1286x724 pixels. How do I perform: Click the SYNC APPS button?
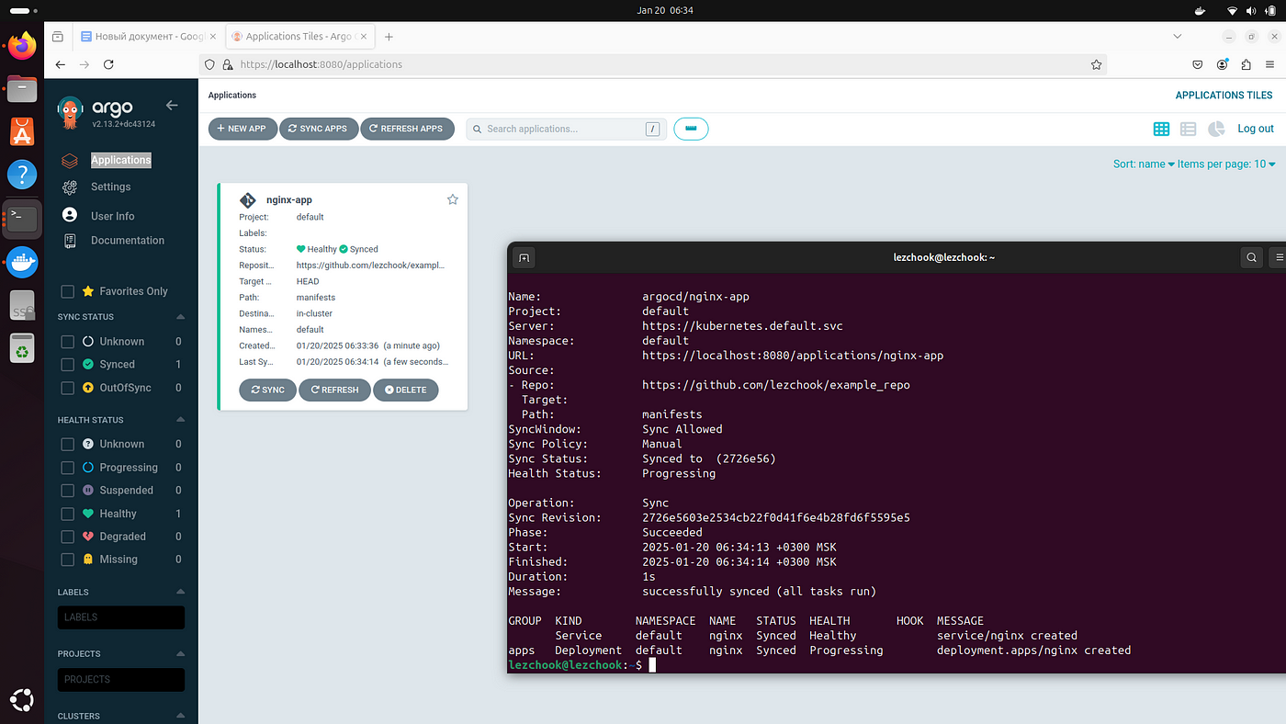(x=318, y=129)
